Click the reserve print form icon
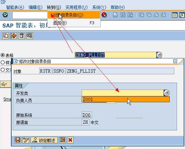 click(30, 36)
